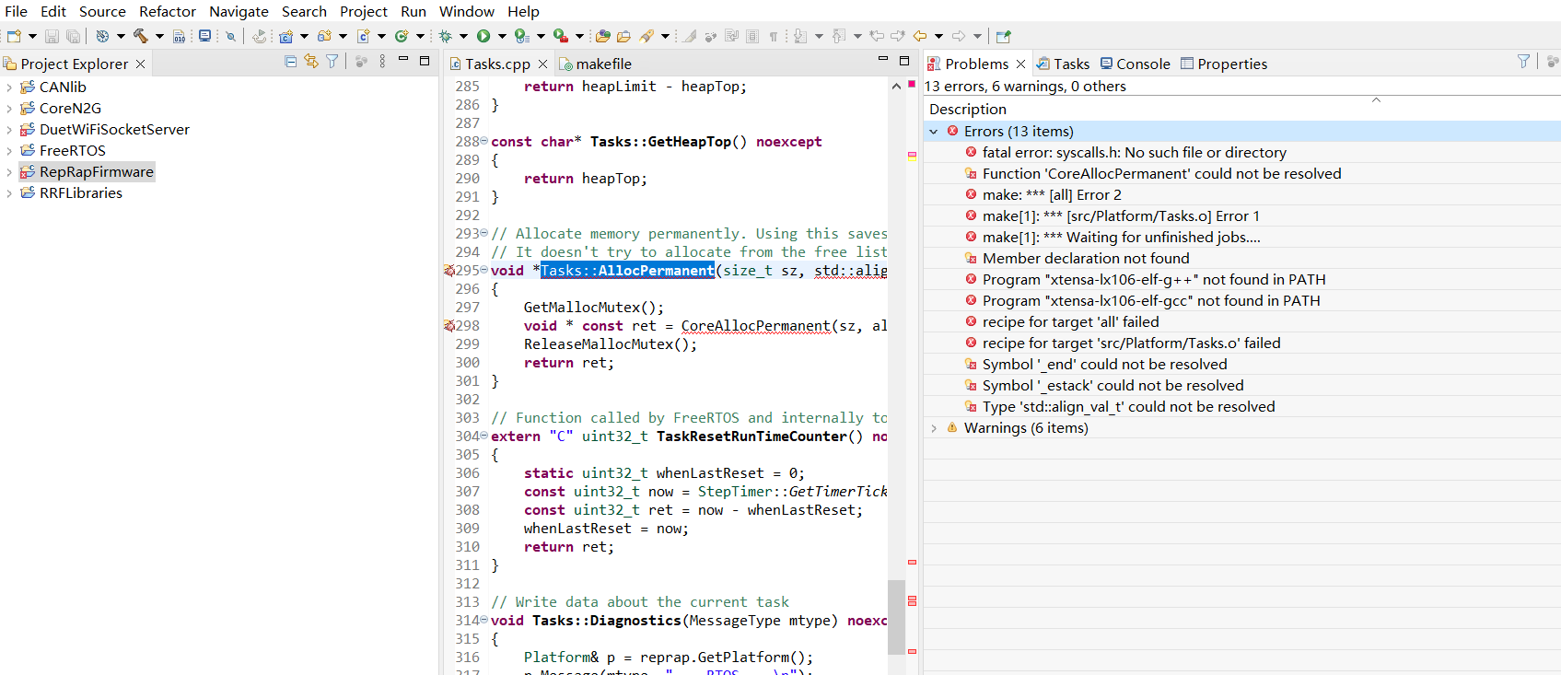Open the New wizard dropdown arrow
Screen dimensions: 1561x675
pos(32,36)
